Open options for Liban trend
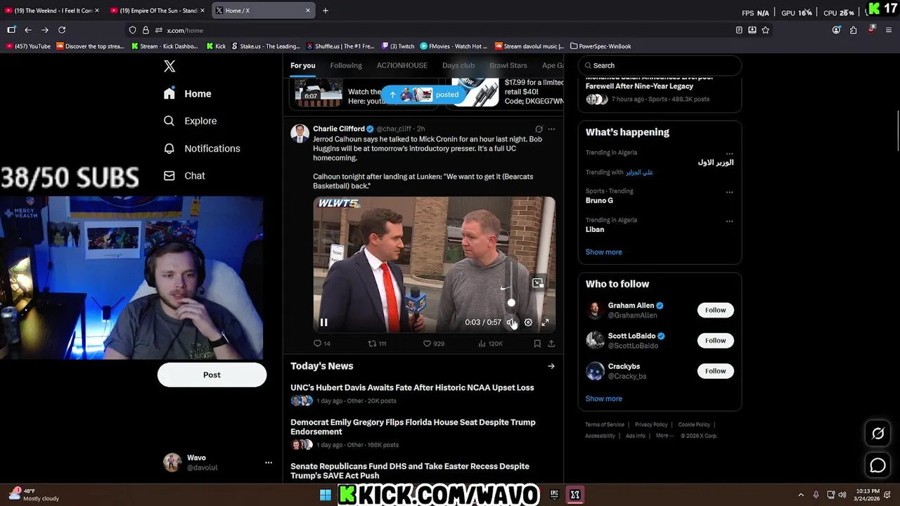The height and width of the screenshot is (506, 900). click(x=729, y=221)
